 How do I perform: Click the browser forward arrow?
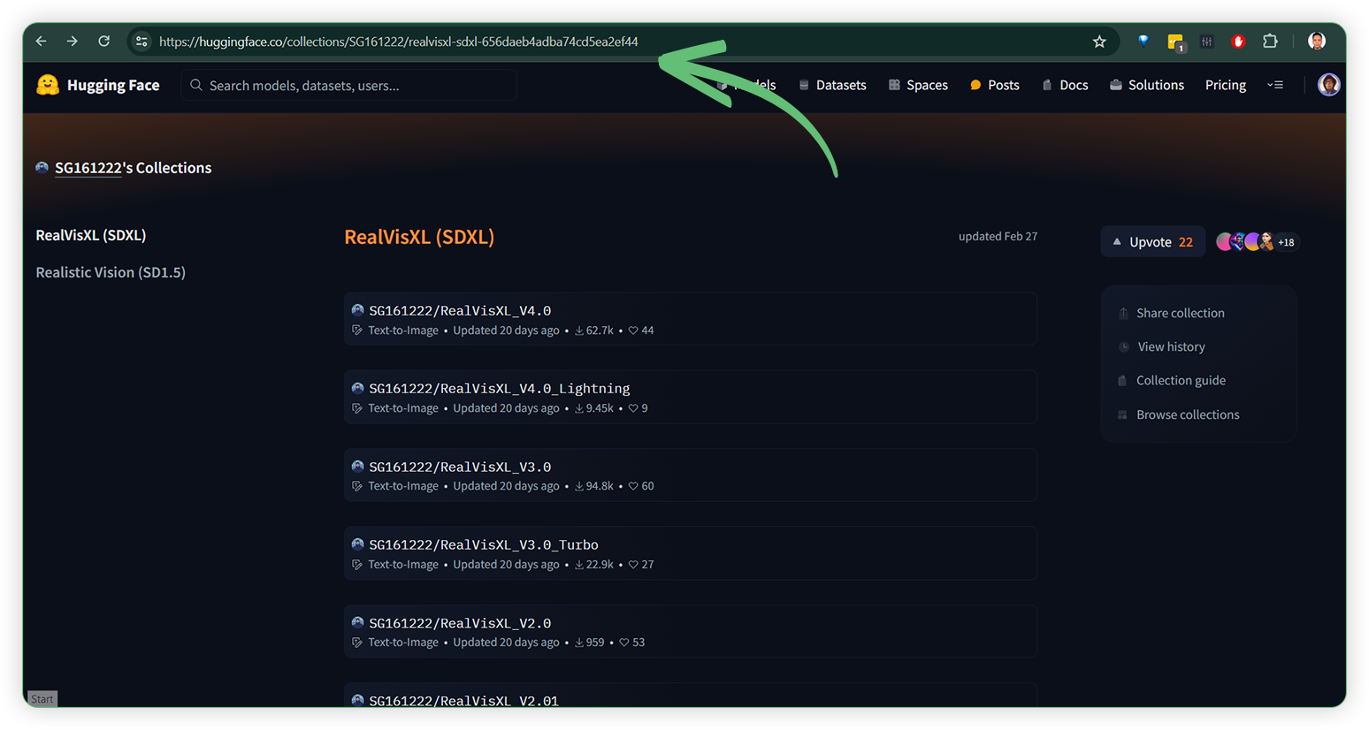72,42
